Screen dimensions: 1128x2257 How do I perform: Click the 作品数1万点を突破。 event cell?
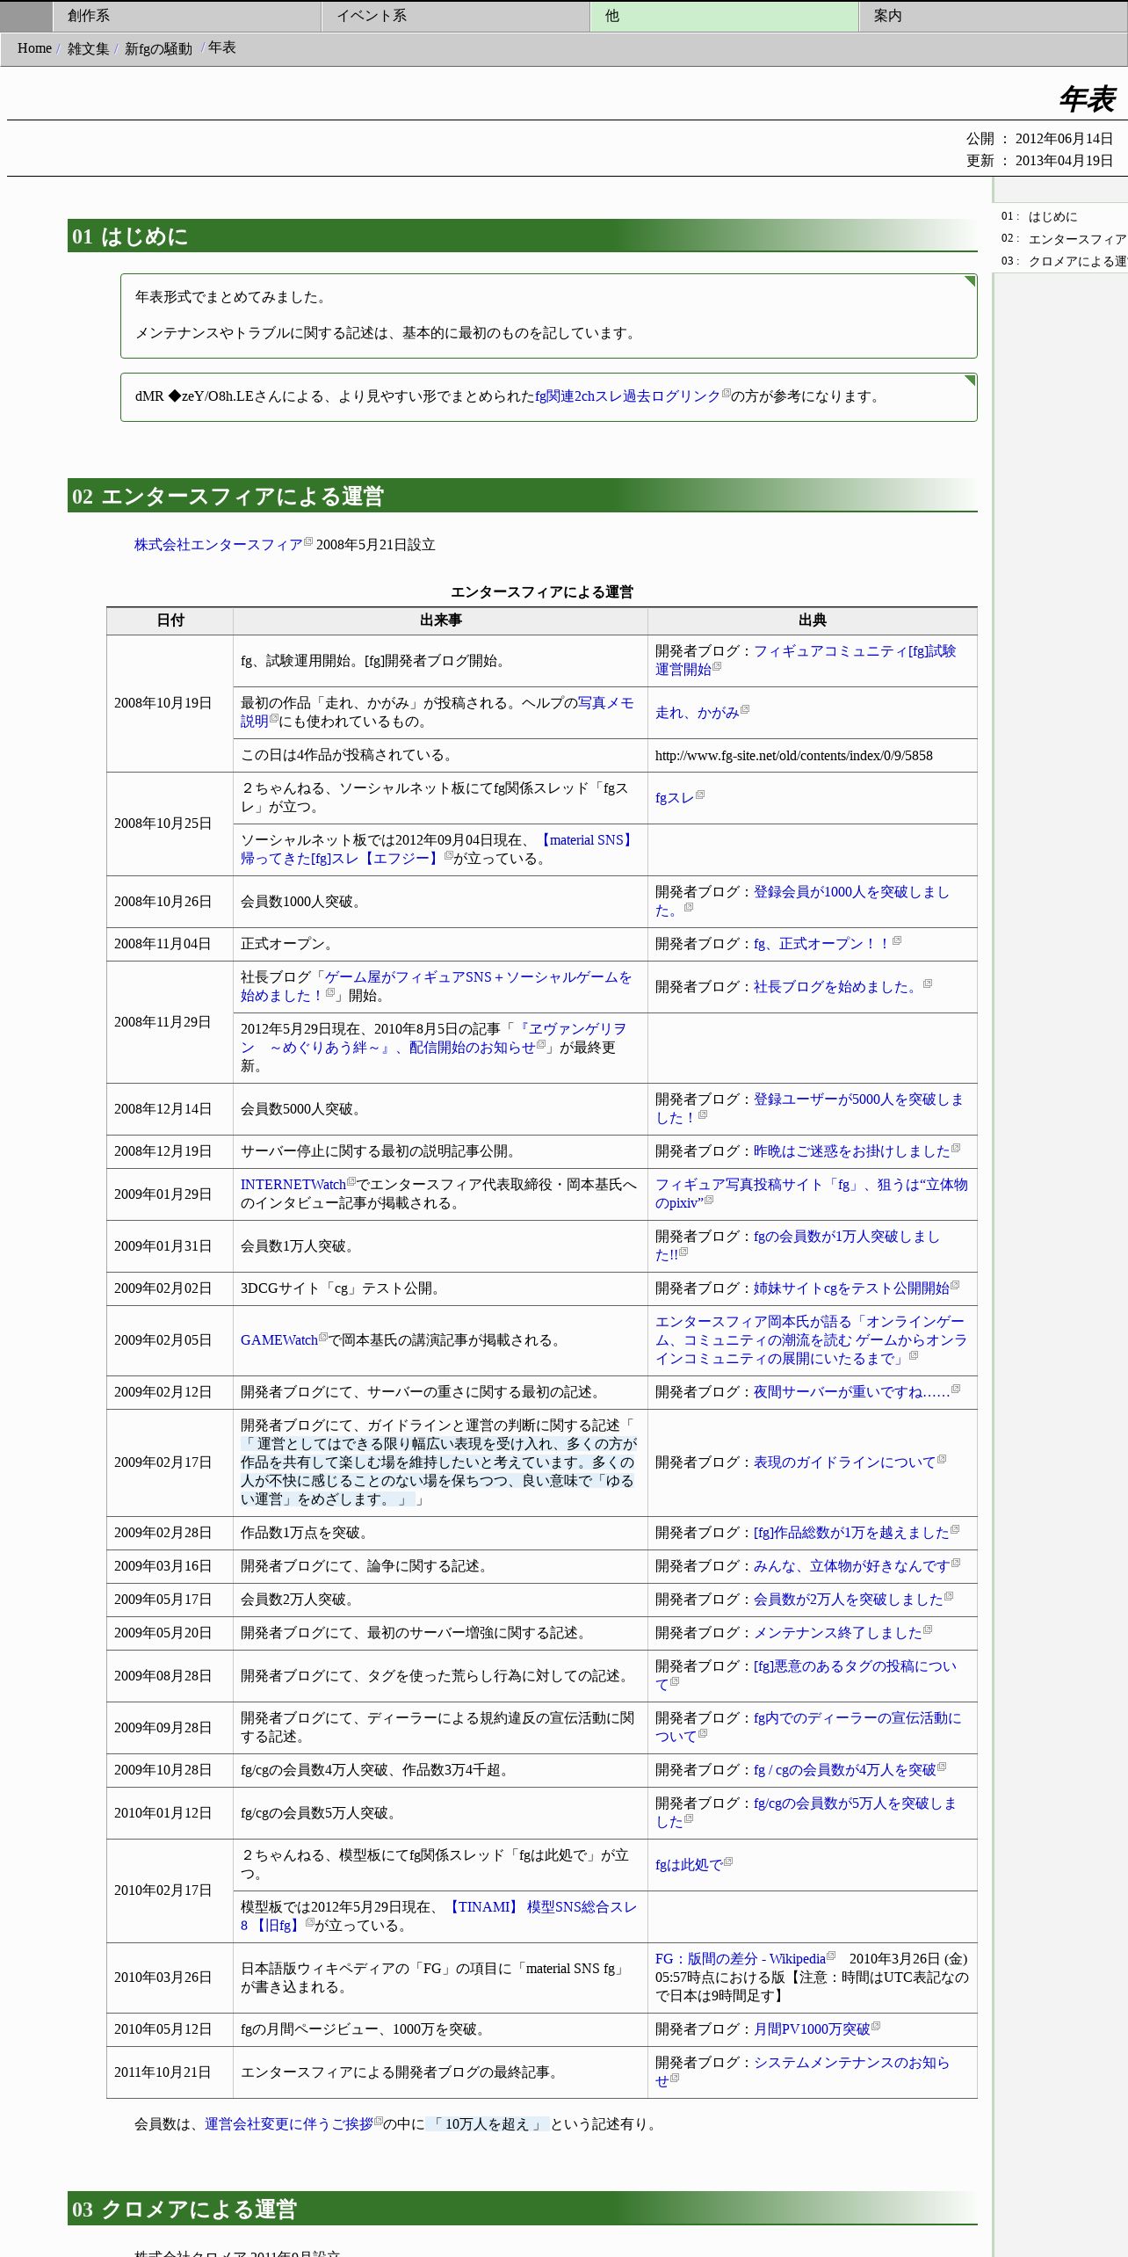pos(440,1533)
